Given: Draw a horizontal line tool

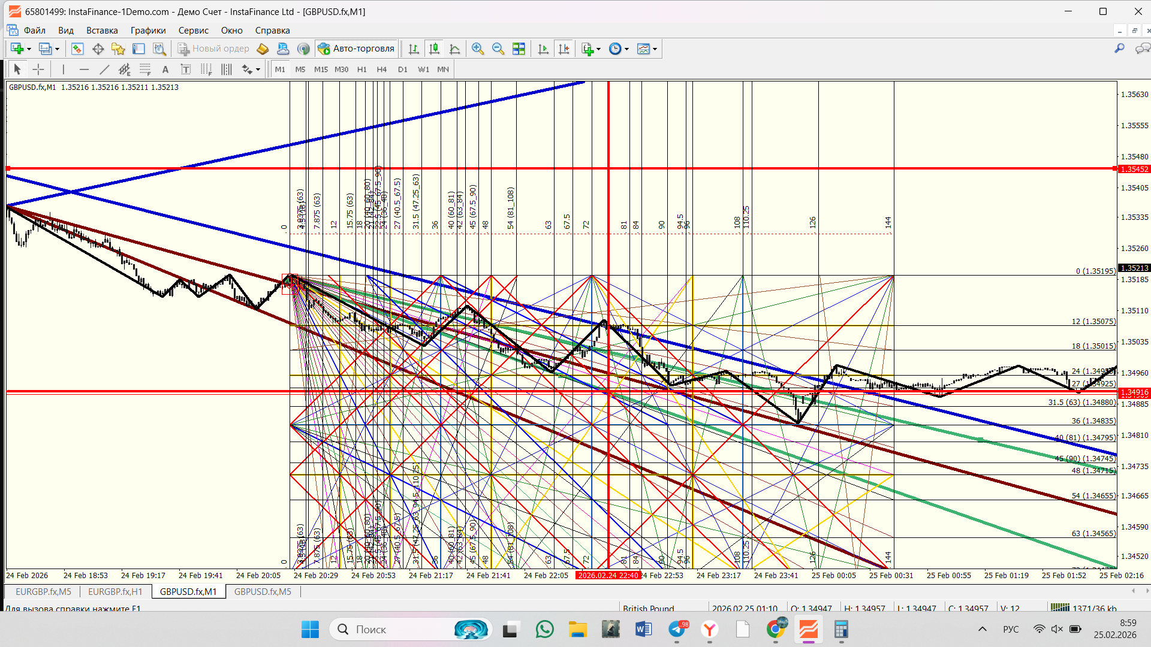Looking at the screenshot, I should (84, 69).
